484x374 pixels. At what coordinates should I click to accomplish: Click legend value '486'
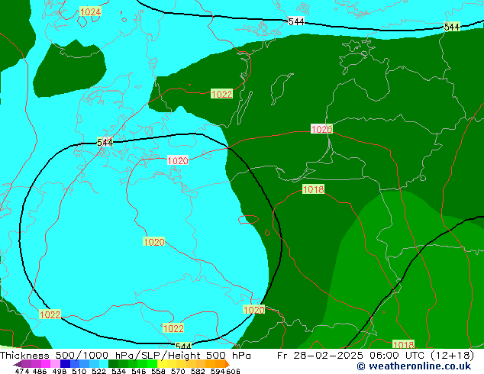pos(40,371)
